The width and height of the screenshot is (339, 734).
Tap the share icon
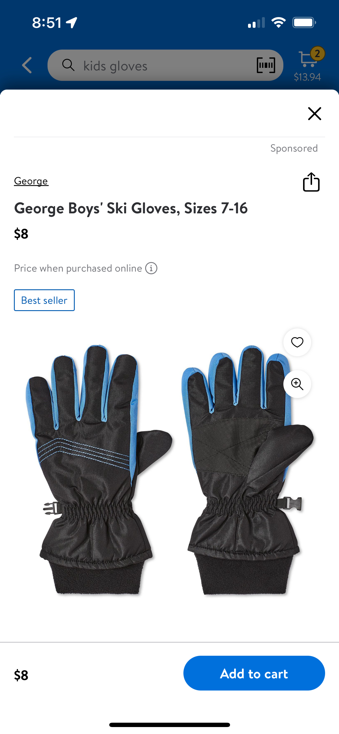click(311, 182)
